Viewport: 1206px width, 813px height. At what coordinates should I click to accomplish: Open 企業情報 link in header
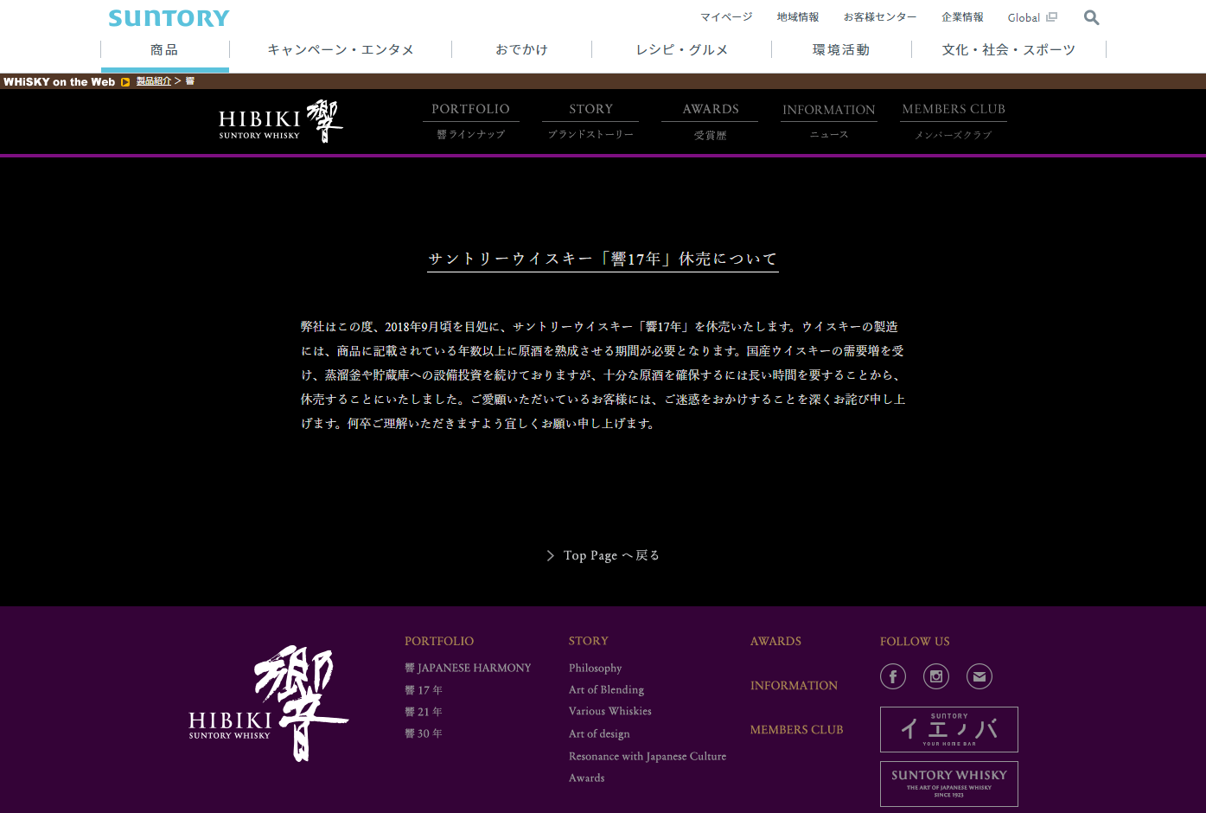point(962,17)
